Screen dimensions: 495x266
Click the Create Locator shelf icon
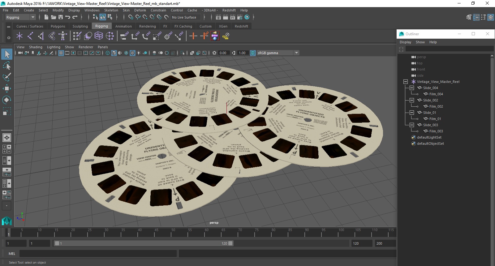pyautogui.click(x=19, y=36)
